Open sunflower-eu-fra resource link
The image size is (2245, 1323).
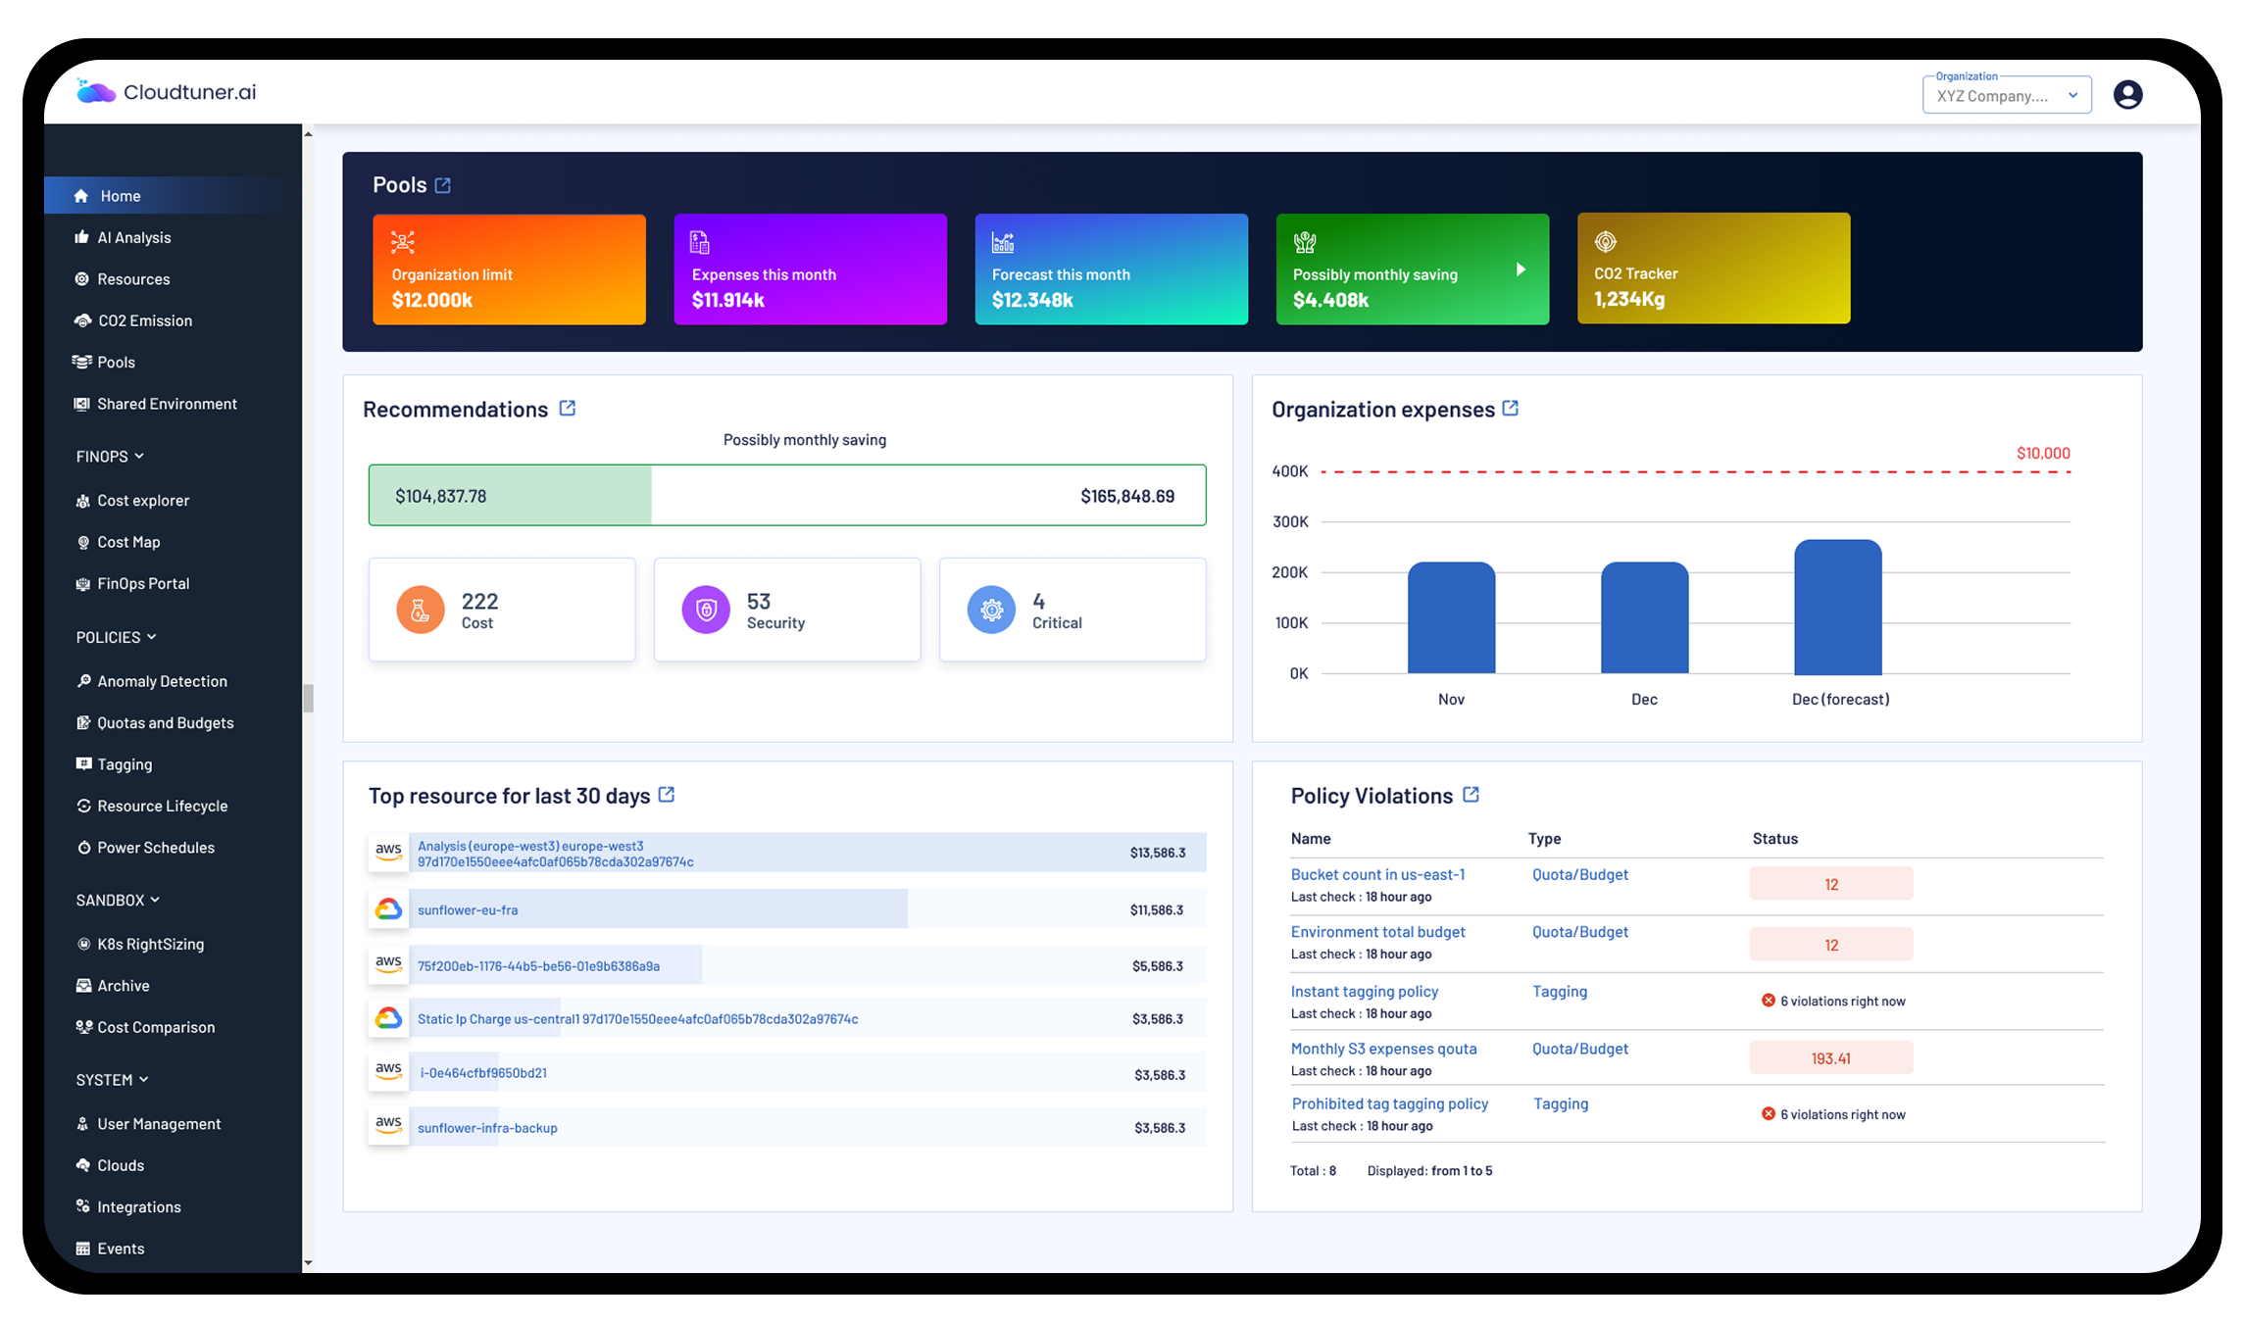(468, 910)
